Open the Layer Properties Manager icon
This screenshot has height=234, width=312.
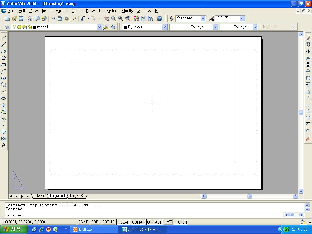click(7, 27)
